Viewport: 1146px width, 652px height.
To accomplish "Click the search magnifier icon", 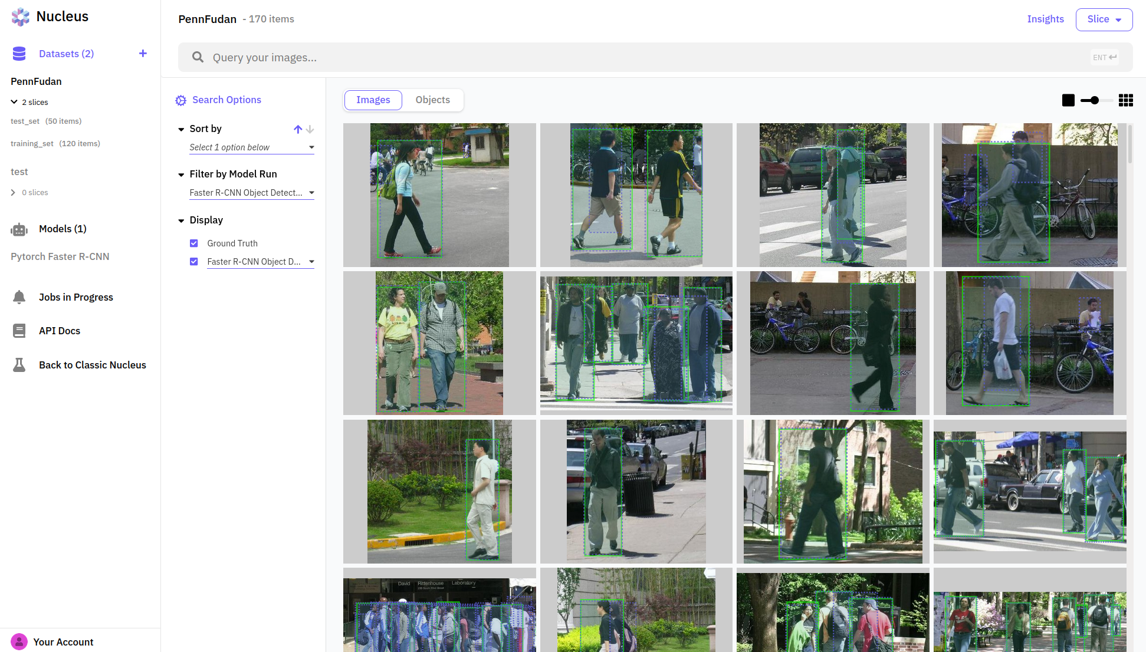I will [198, 57].
